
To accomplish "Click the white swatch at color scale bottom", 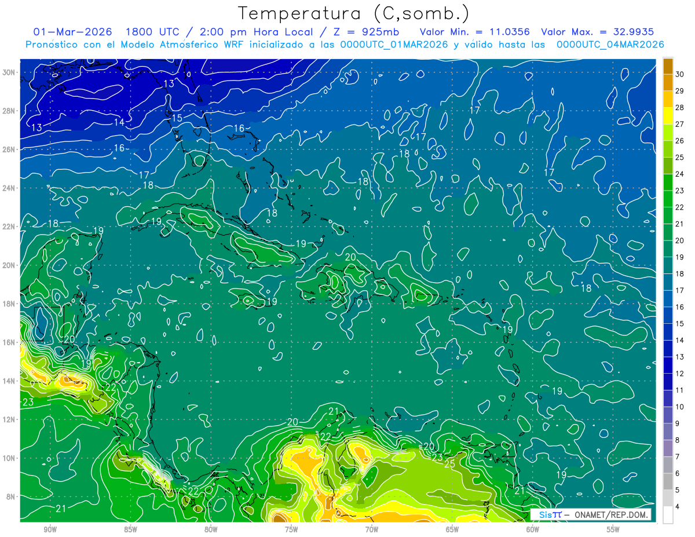I will (x=668, y=515).
